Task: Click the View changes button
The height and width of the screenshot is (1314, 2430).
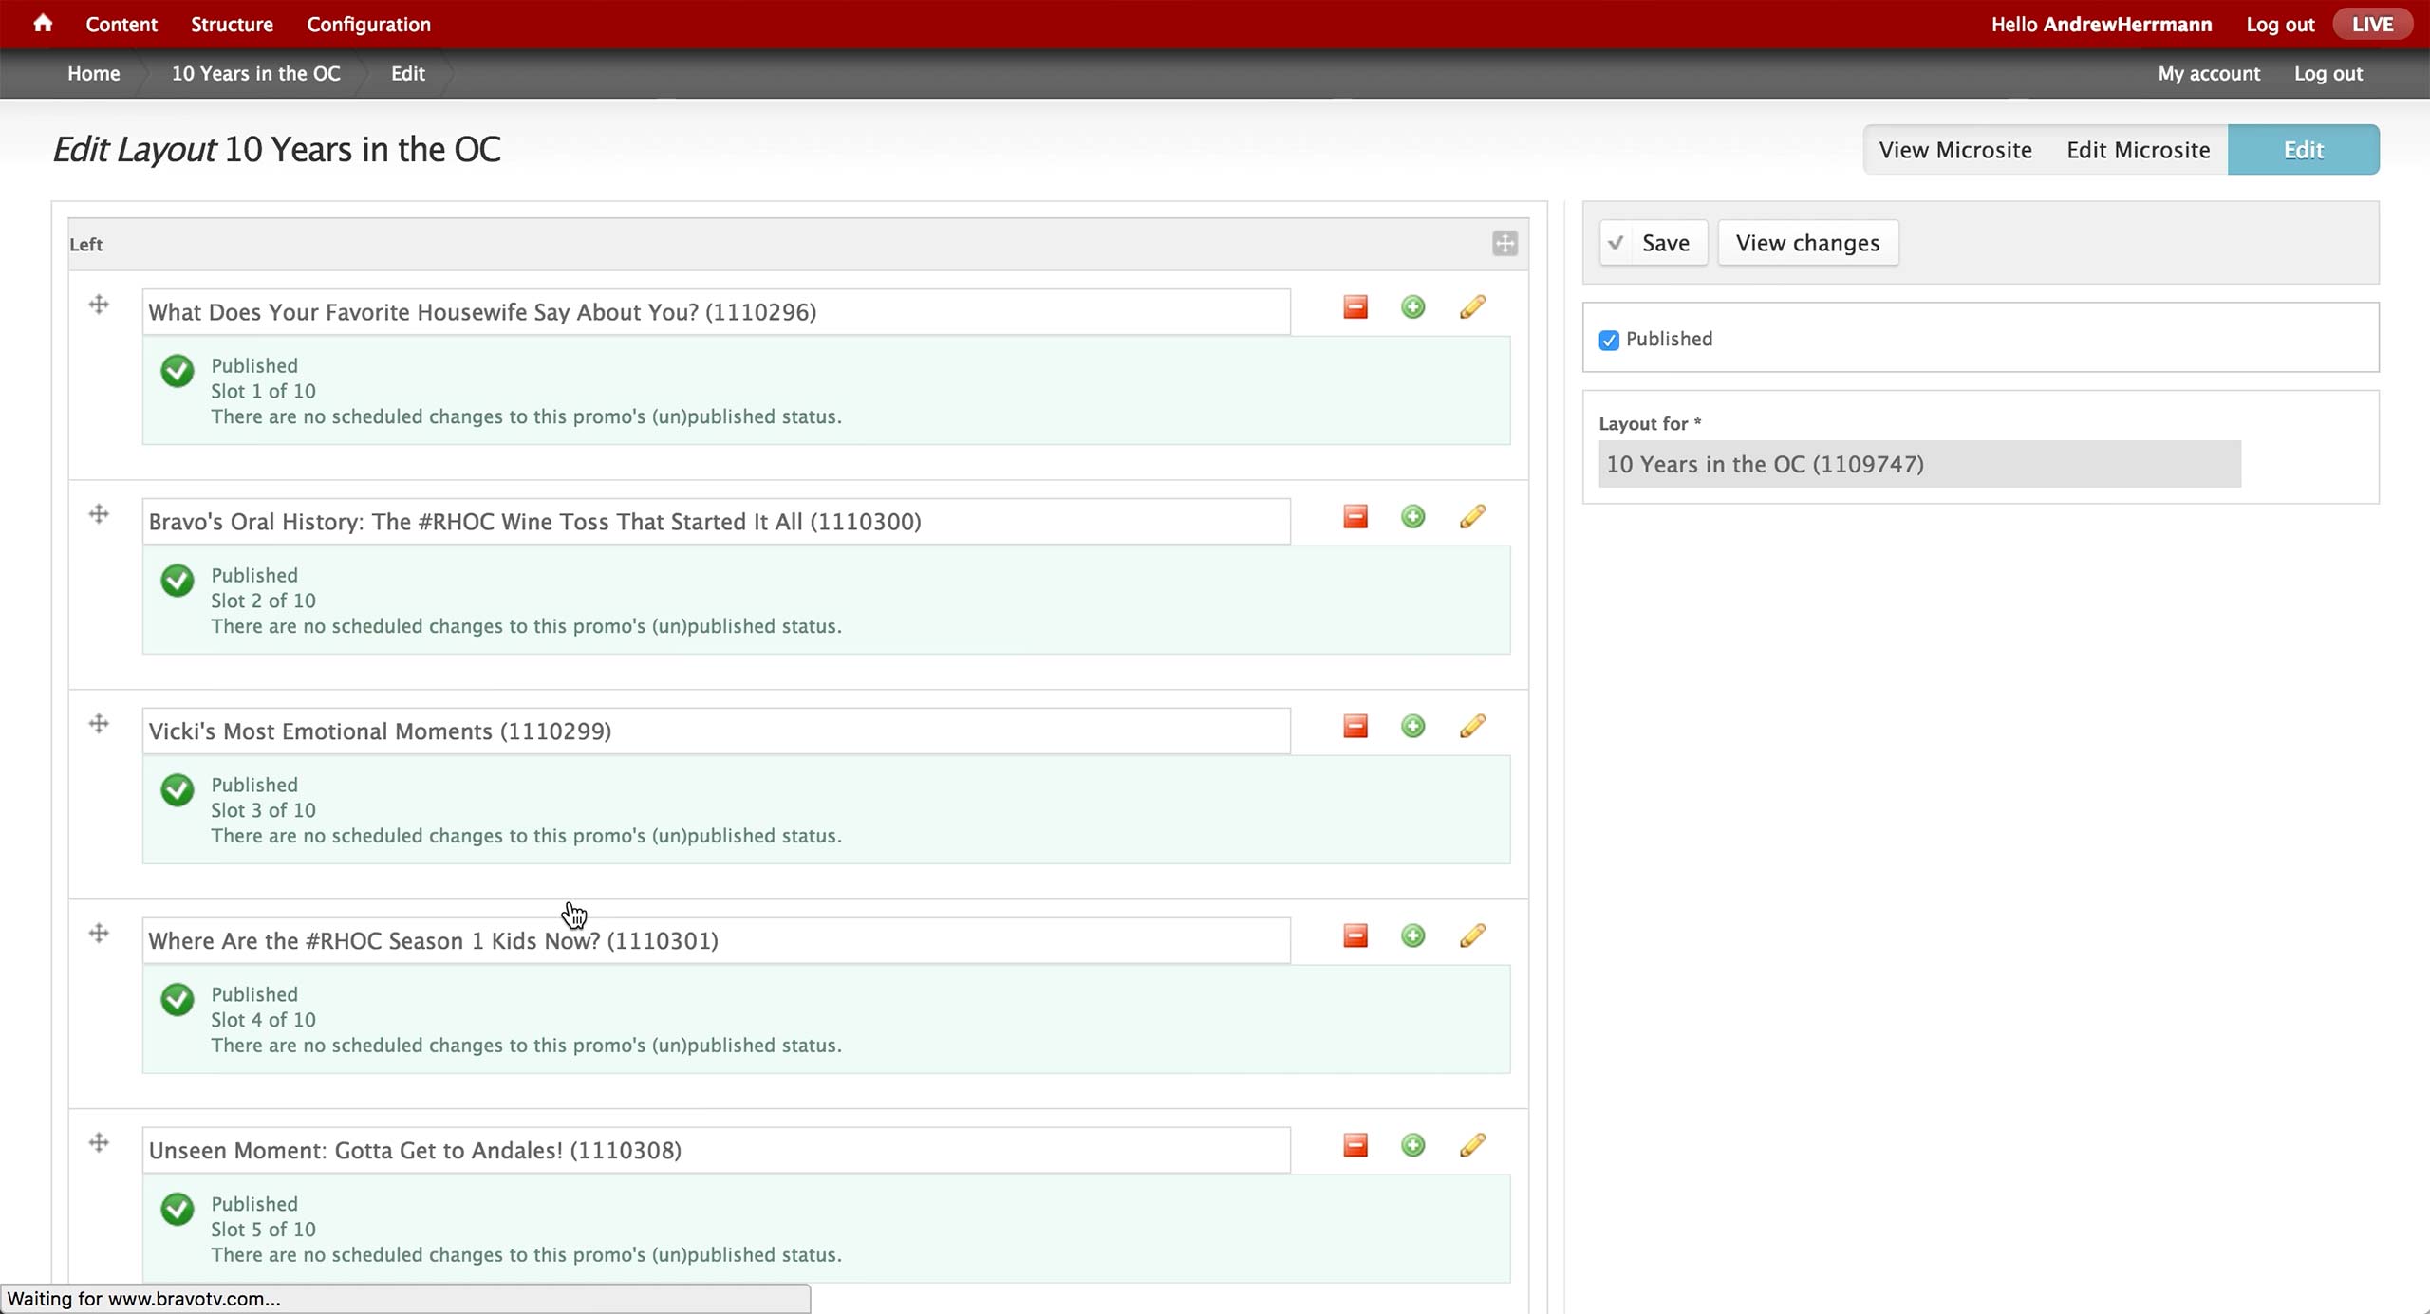Action: pyautogui.click(x=1807, y=243)
